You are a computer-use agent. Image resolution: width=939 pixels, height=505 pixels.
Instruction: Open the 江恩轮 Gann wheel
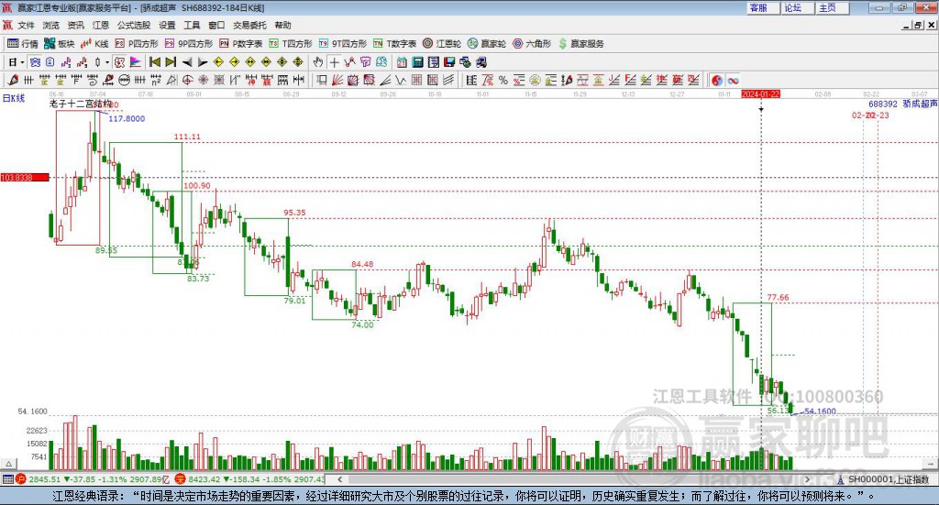point(441,44)
